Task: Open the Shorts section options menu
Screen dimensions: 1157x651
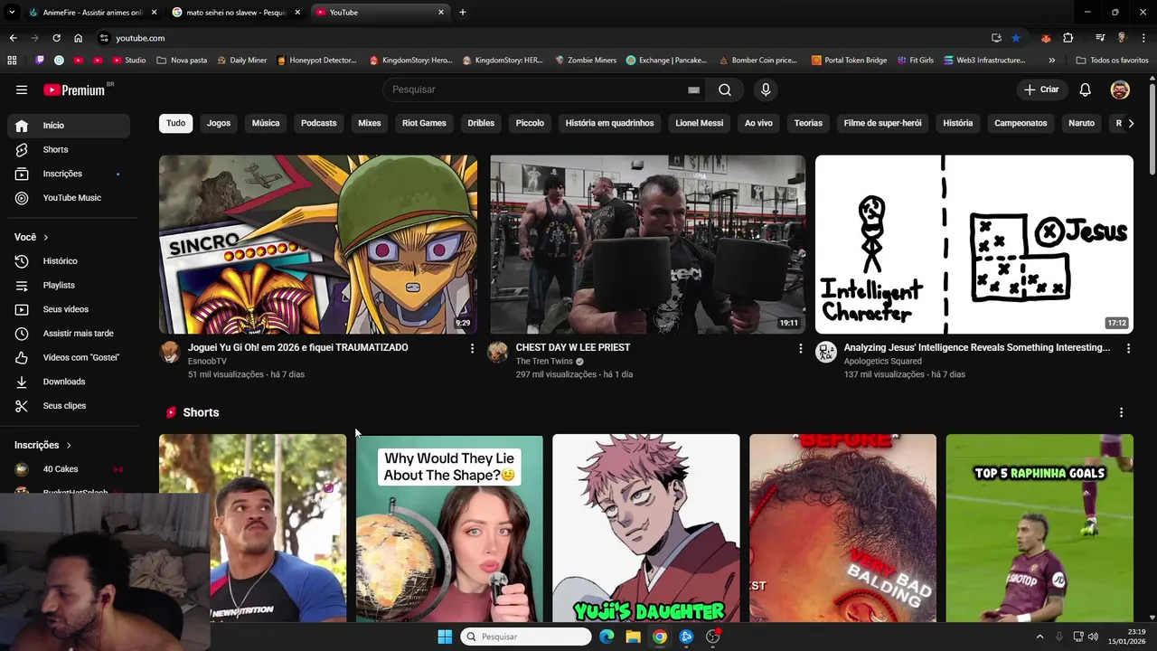Action: pyautogui.click(x=1121, y=412)
